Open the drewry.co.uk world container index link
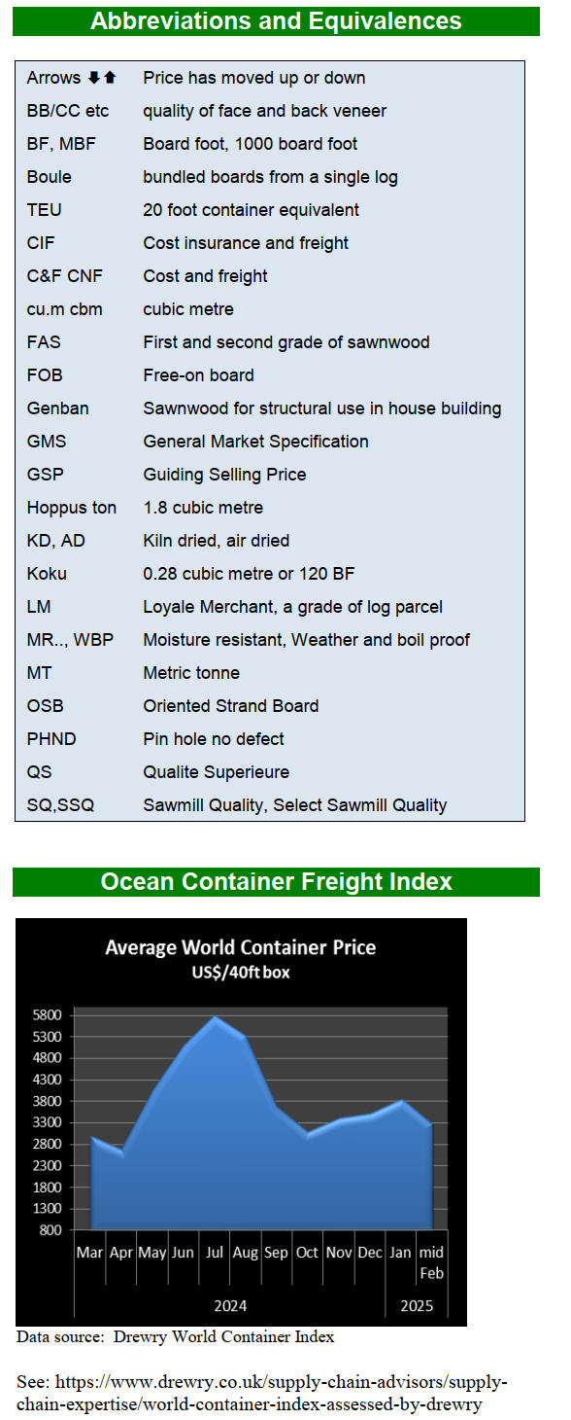This screenshot has height=1420, width=571. 262,1393
